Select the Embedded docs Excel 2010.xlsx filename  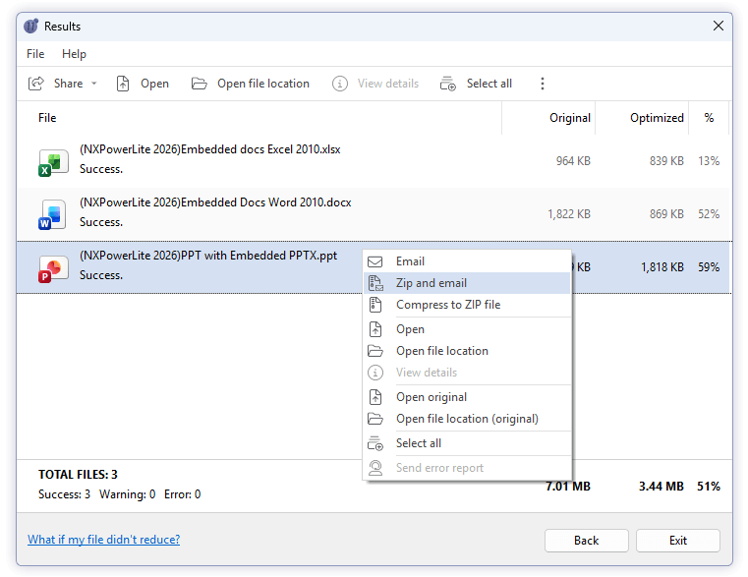coord(210,149)
